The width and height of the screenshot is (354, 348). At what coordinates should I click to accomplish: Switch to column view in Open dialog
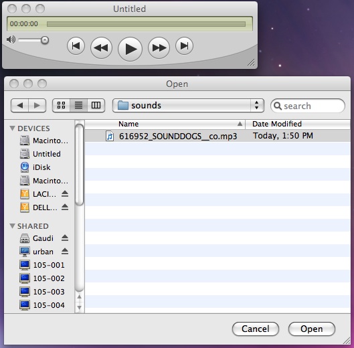96,105
